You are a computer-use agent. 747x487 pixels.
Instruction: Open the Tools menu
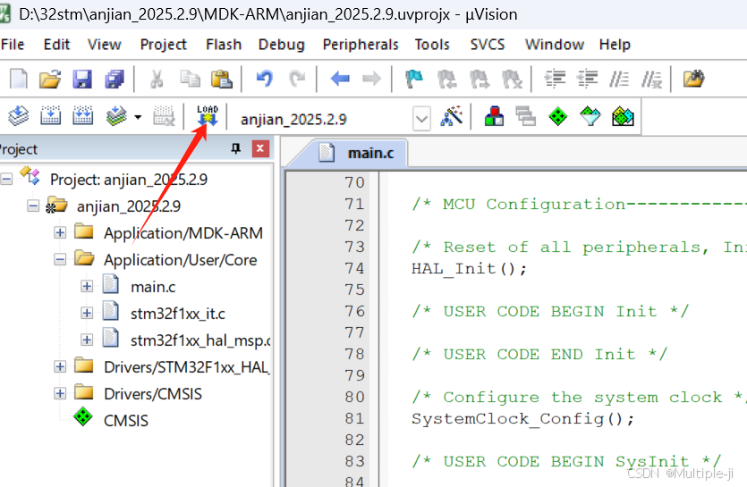tap(432, 45)
